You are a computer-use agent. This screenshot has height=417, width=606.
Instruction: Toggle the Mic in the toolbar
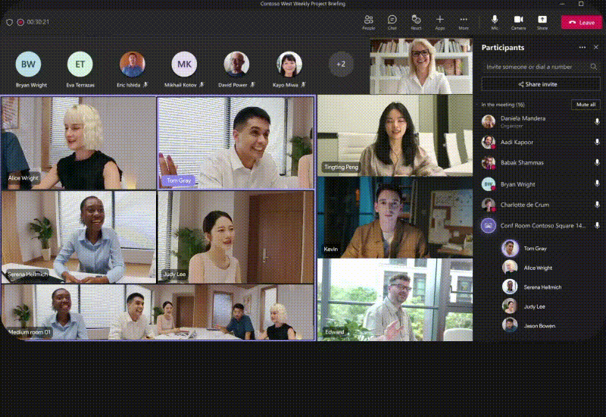495,19
